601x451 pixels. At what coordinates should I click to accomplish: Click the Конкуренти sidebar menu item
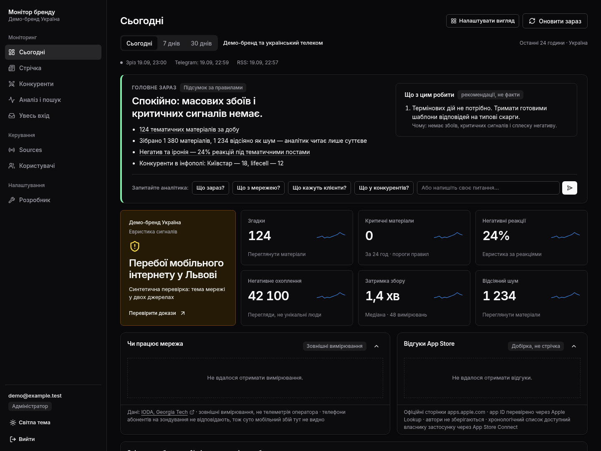pos(53,84)
